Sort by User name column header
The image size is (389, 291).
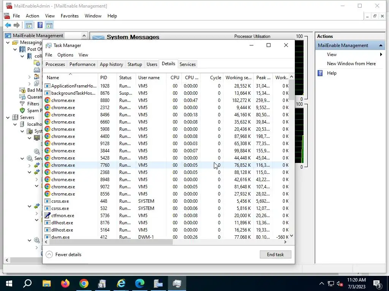tap(151, 77)
